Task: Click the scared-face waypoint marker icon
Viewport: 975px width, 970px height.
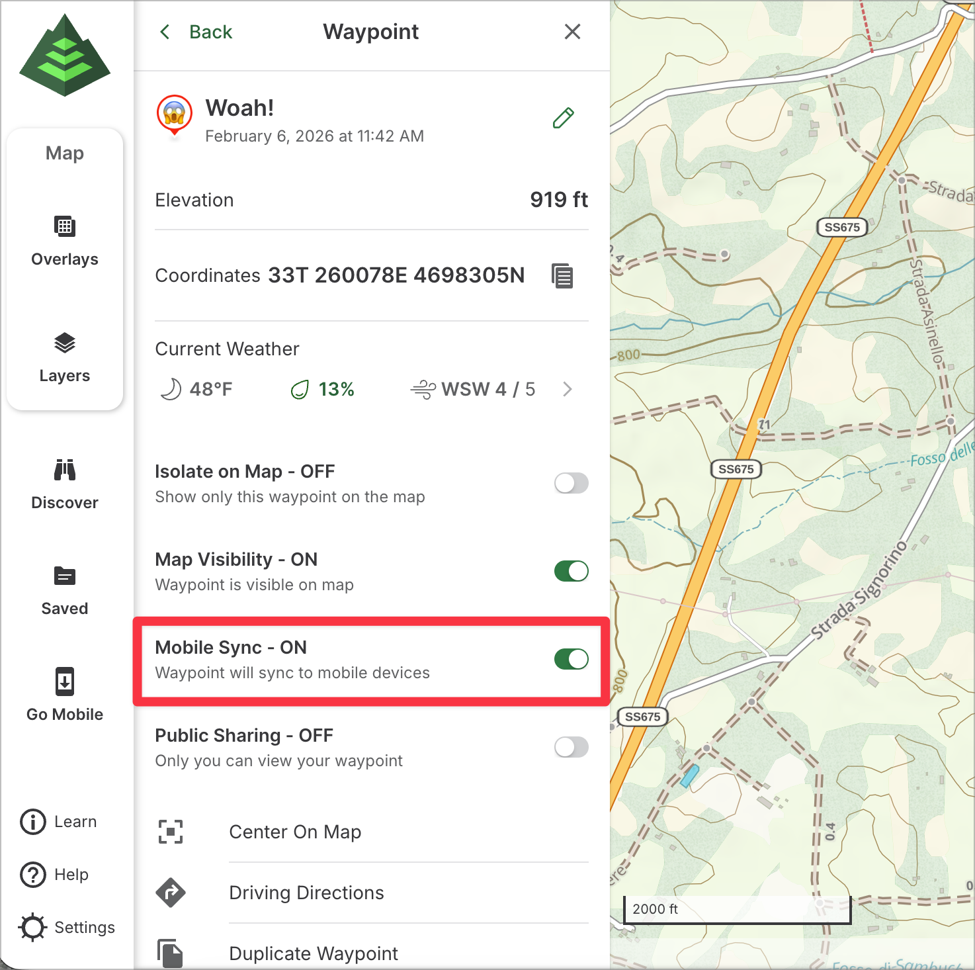Action: (175, 113)
